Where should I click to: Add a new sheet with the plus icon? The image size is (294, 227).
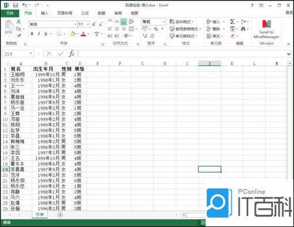pyautogui.click(x=60, y=215)
